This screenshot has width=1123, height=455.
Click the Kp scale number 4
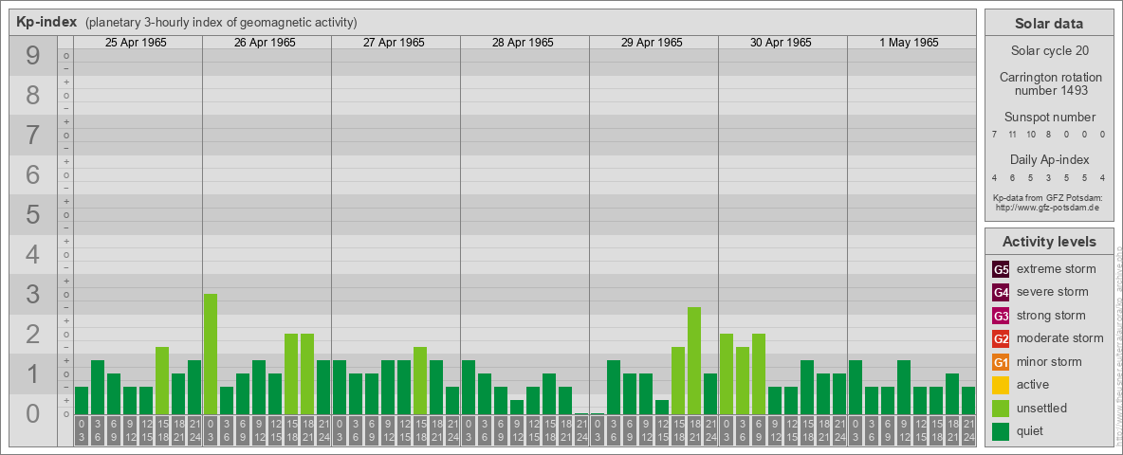[33, 255]
